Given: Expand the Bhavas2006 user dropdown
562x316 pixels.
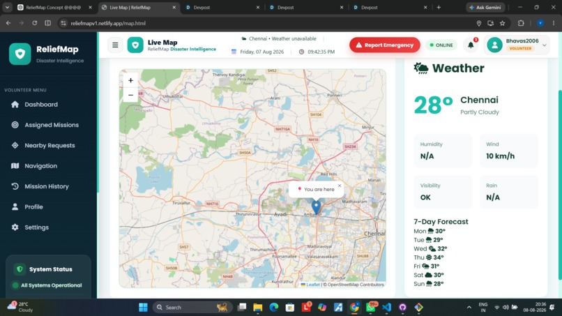Looking at the screenshot, I should pos(517,45).
